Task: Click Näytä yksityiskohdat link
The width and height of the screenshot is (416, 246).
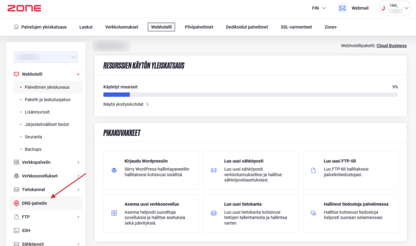Action: point(126,104)
